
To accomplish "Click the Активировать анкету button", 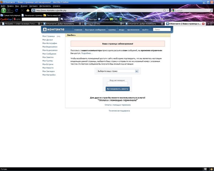I will (117, 89).
